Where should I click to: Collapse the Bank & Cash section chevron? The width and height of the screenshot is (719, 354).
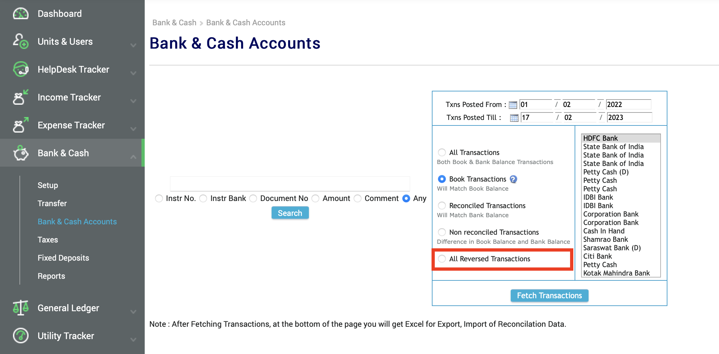[x=133, y=157]
